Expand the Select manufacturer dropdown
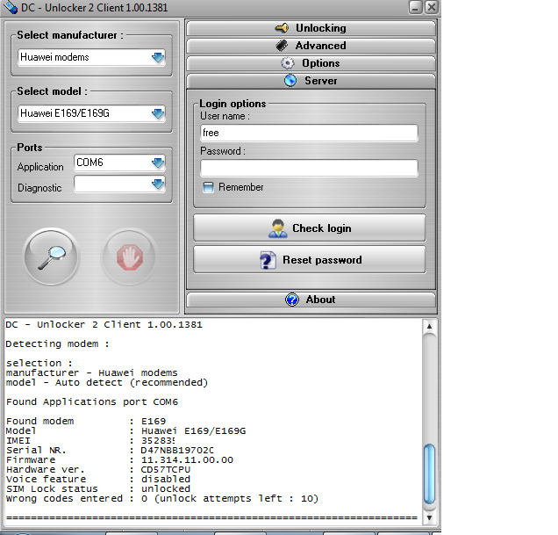 [x=158, y=57]
